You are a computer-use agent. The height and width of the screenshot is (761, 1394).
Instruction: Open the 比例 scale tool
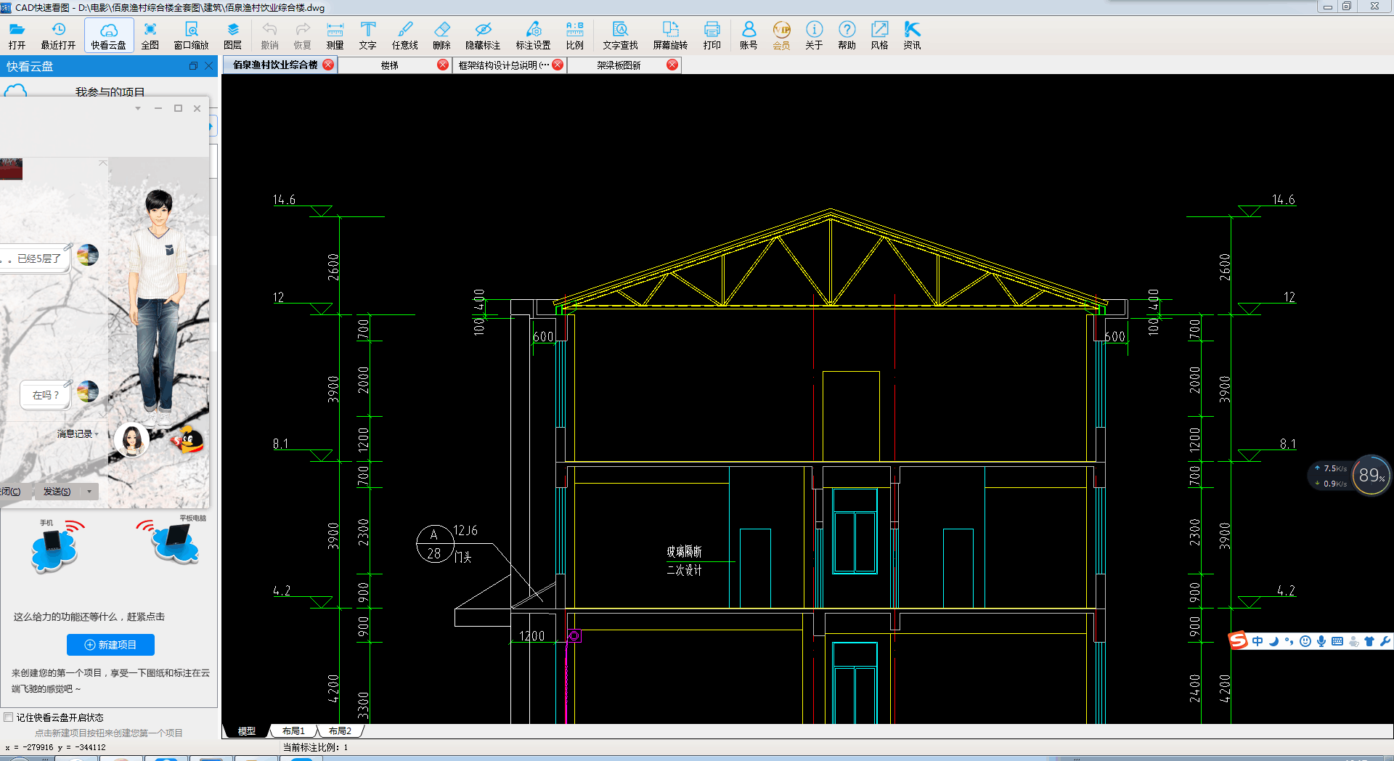(575, 35)
